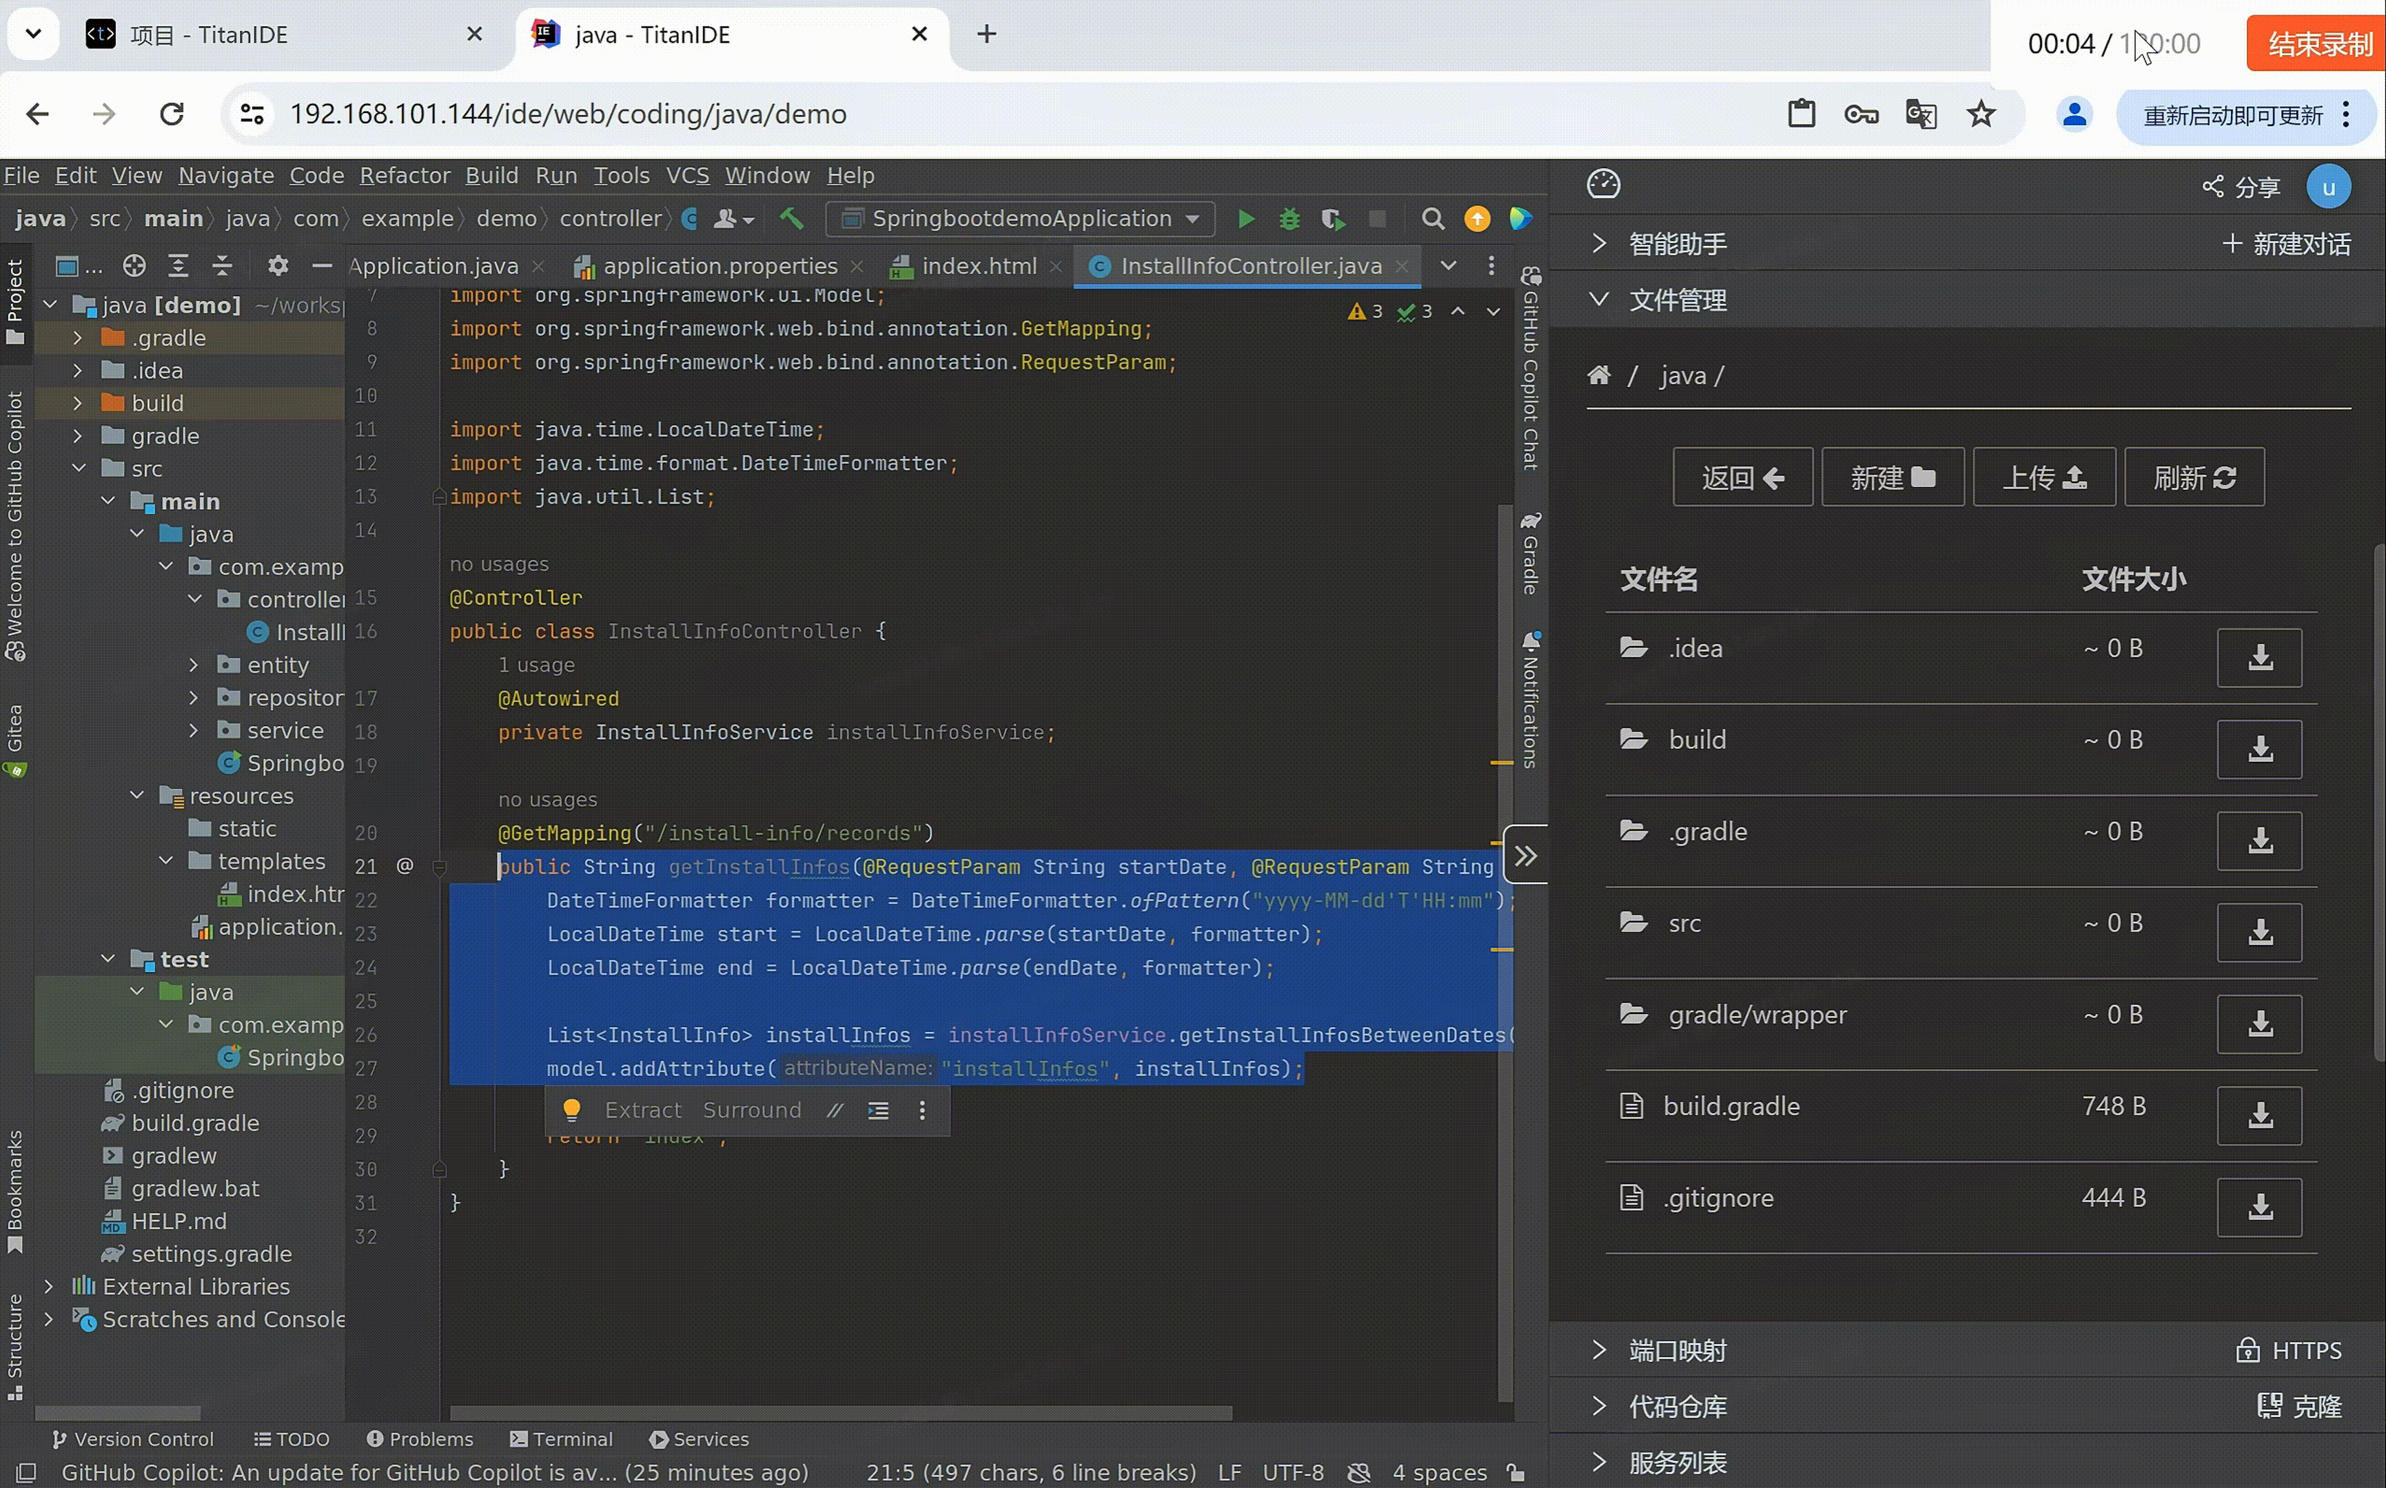Comment selection with line comment icon
Image resolution: width=2386 pixels, height=1488 pixels.
point(835,1110)
